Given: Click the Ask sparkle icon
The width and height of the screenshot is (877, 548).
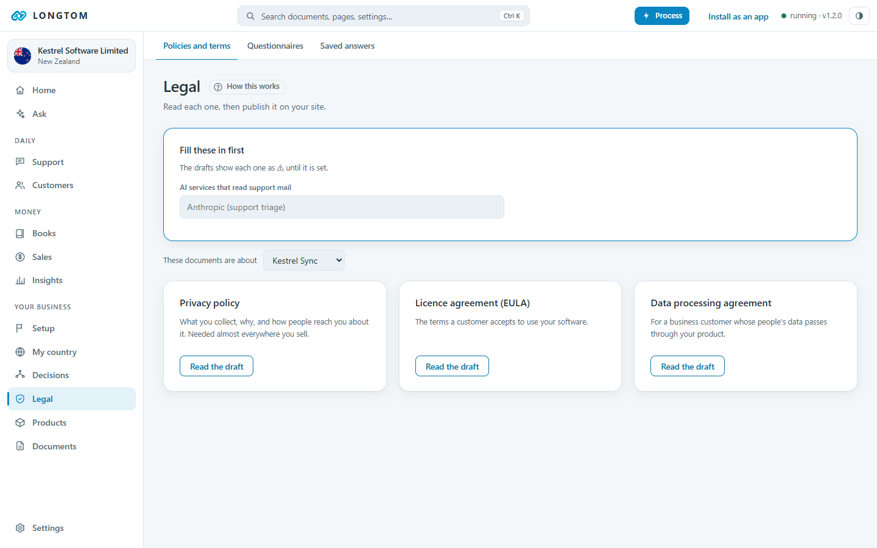Looking at the screenshot, I should point(20,114).
